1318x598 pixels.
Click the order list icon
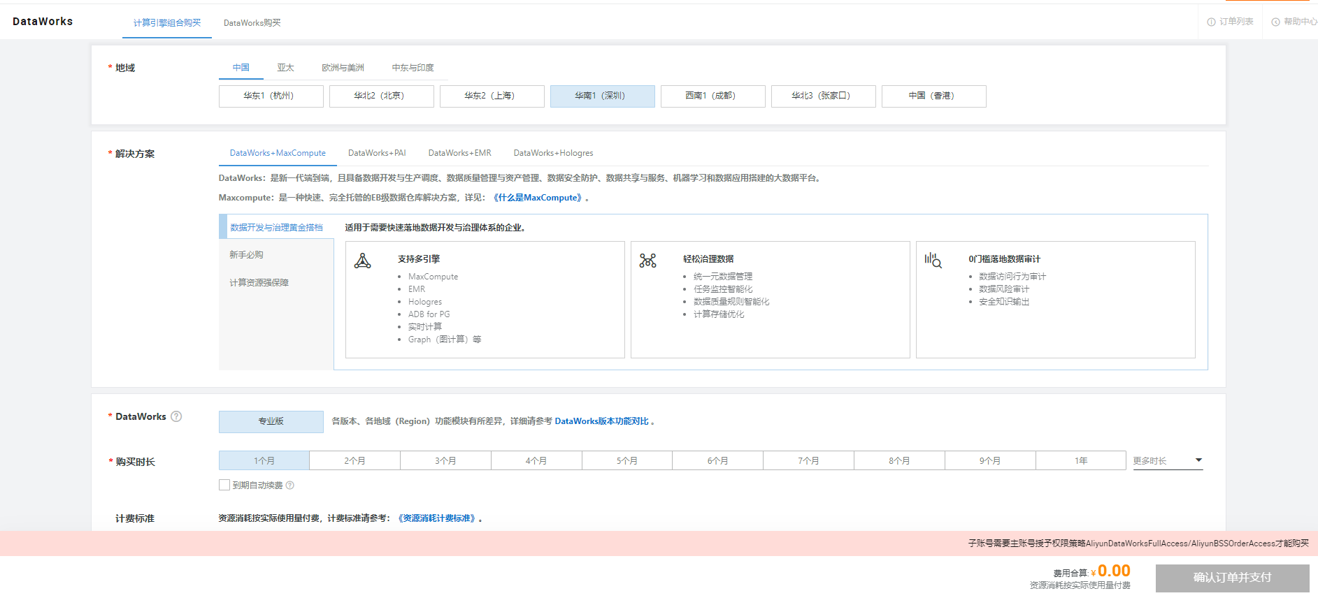click(1211, 22)
